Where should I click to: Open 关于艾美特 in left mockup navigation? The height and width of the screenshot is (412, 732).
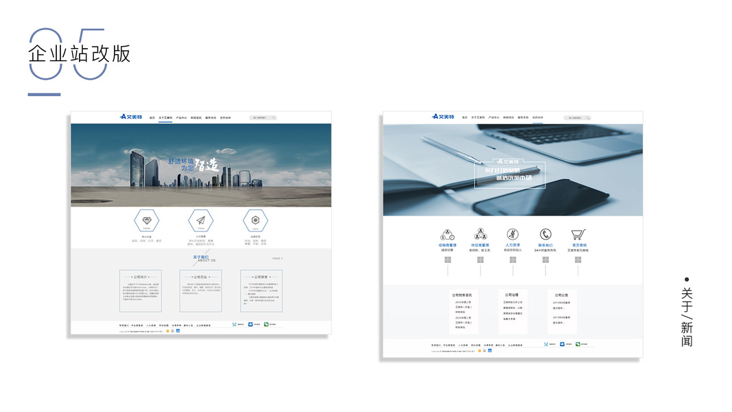(x=165, y=117)
